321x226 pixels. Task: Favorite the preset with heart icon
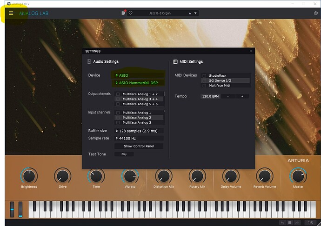[x=130, y=13]
